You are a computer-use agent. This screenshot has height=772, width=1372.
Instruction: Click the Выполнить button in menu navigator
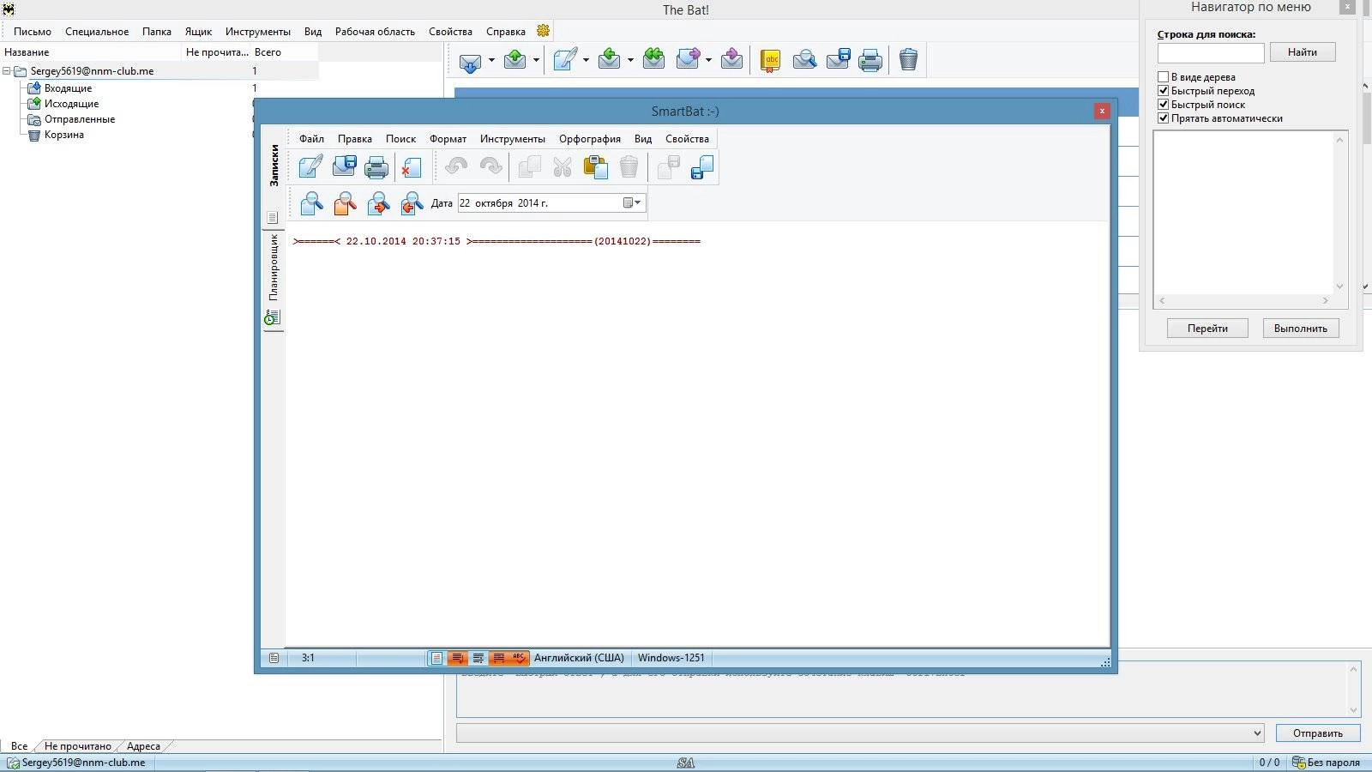pos(1300,329)
